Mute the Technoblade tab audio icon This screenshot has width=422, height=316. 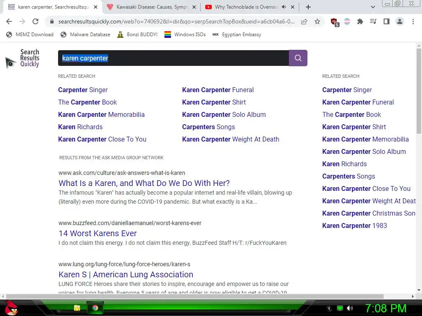tap(284, 7)
